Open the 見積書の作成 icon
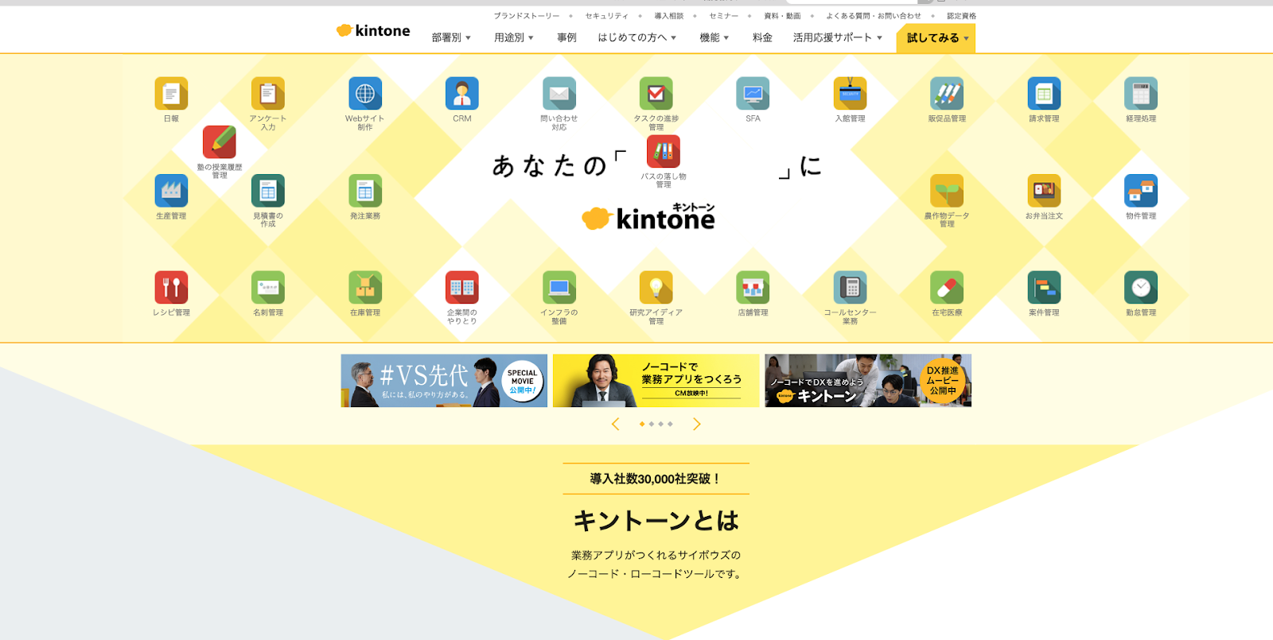 (268, 191)
